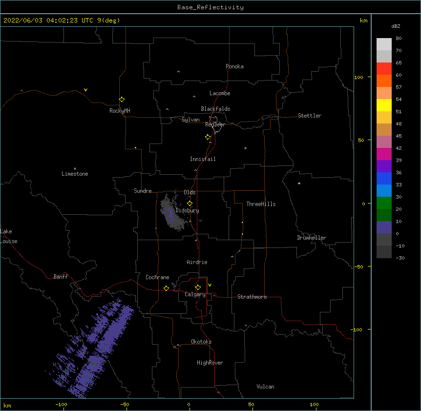
Task: Click the Blackfalds label
Action: [x=215, y=109]
